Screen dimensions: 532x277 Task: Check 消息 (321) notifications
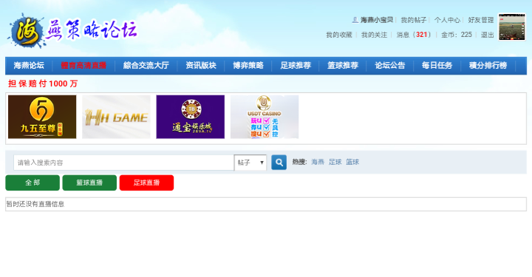(414, 35)
